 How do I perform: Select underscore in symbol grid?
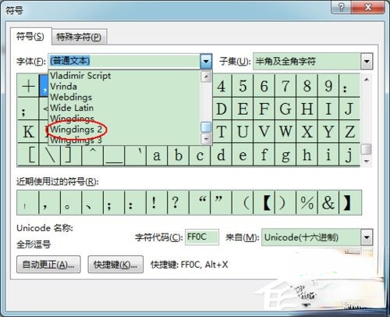pos(114,155)
